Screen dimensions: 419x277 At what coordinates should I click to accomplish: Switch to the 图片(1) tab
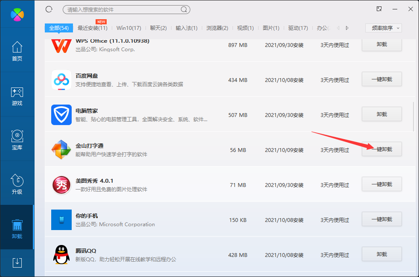tap(271, 28)
